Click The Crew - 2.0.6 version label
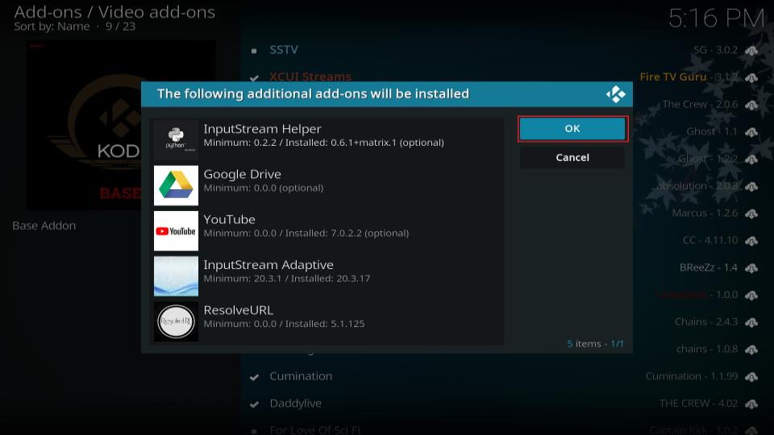This screenshot has height=435, width=774. (x=700, y=104)
